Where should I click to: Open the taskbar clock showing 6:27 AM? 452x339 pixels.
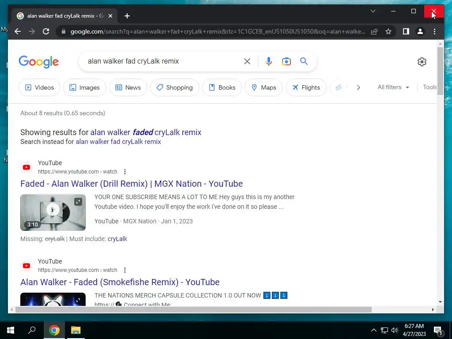pyautogui.click(x=414, y=330)
